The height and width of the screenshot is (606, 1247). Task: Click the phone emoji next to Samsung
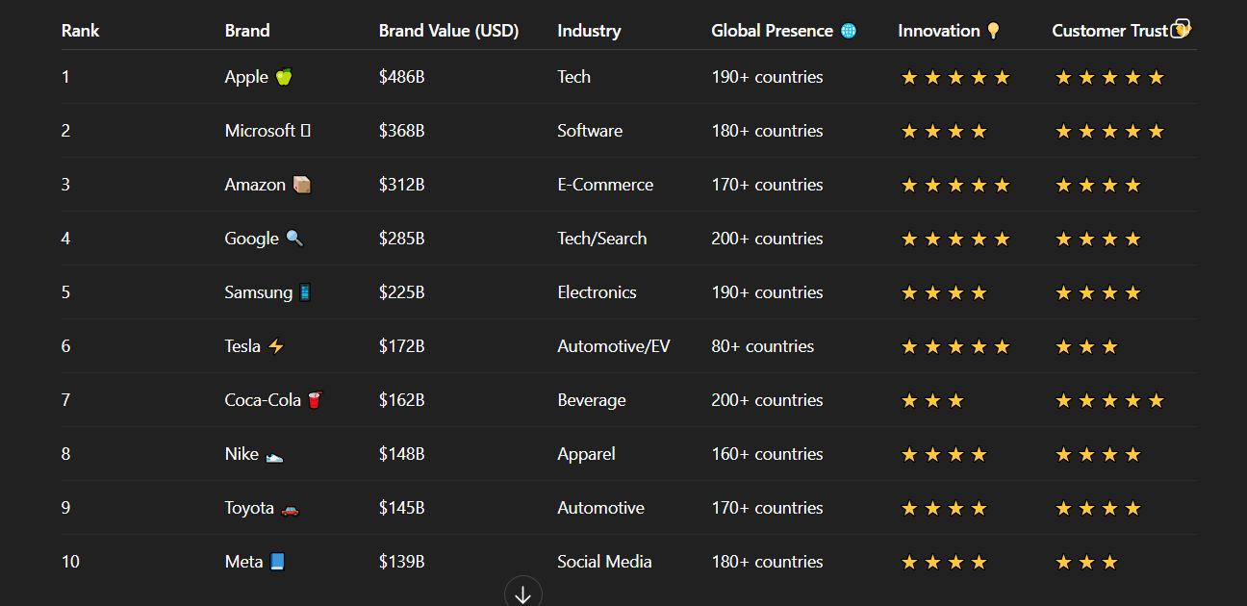coord(305,292)
